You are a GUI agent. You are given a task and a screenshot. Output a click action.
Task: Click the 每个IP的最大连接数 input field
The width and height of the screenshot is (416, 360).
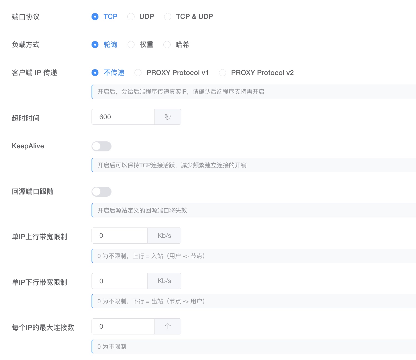123,326
